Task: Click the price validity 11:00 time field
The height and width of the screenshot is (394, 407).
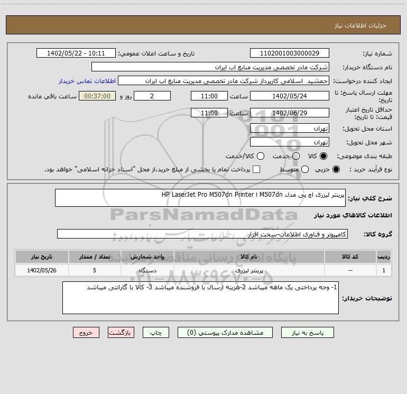Action: tap(209, 113)
